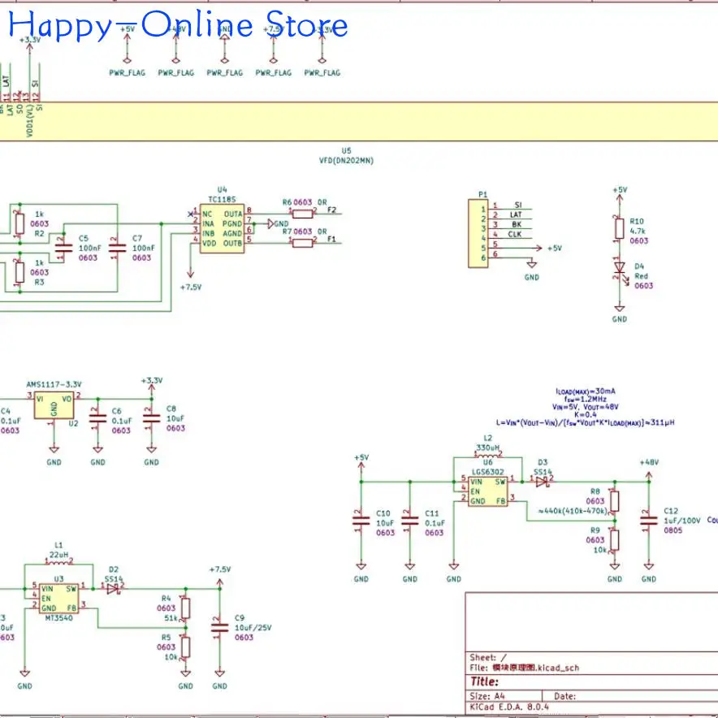
Task: Select the P1 six-pin connector symbol
Action: (478, 234)
